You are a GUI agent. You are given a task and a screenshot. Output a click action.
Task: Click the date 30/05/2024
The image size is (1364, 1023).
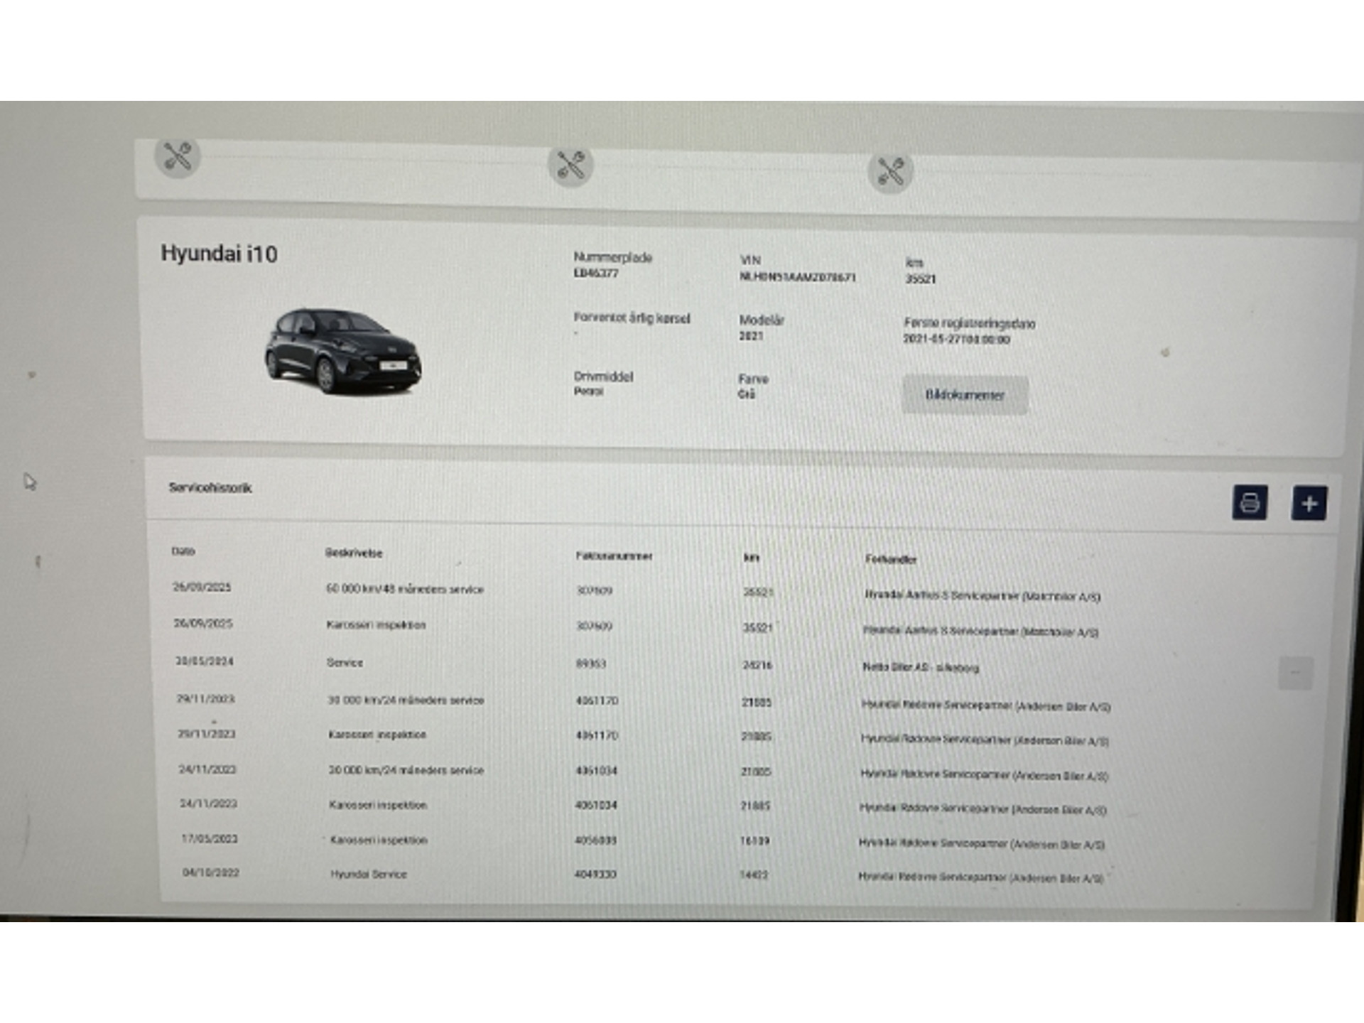coord(205,661)
